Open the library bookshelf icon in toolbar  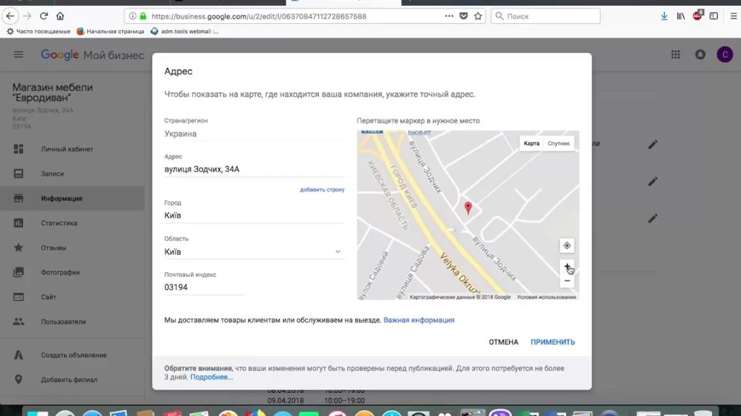(x=681, y=16)
